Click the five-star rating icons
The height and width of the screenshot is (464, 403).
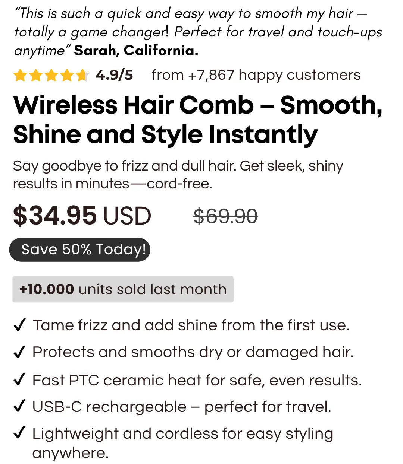(x=51, y=76)
